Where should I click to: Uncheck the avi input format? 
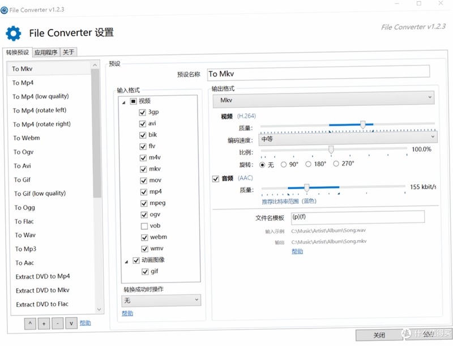point(143,124)
